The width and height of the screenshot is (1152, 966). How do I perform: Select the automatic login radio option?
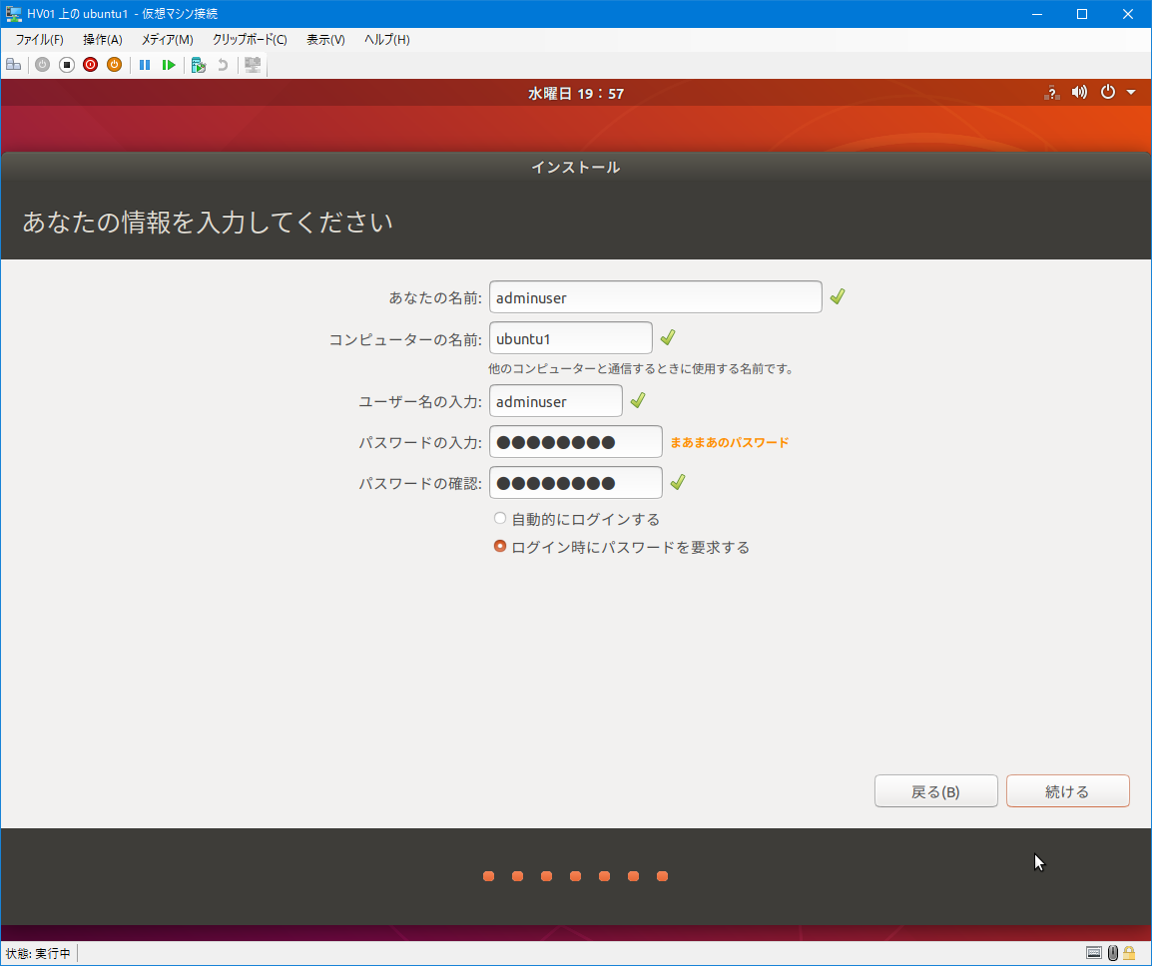500,519
